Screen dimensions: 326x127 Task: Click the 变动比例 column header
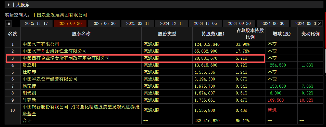(x=310, y=34)
